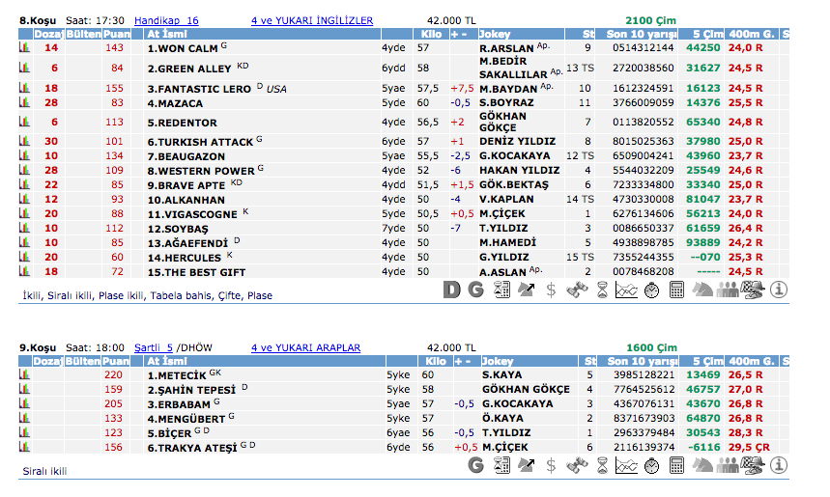Click the dollar sign icon under race 8
Viewport: 830px width, 497px height.
pyautogui.click(x=551, y=289)
